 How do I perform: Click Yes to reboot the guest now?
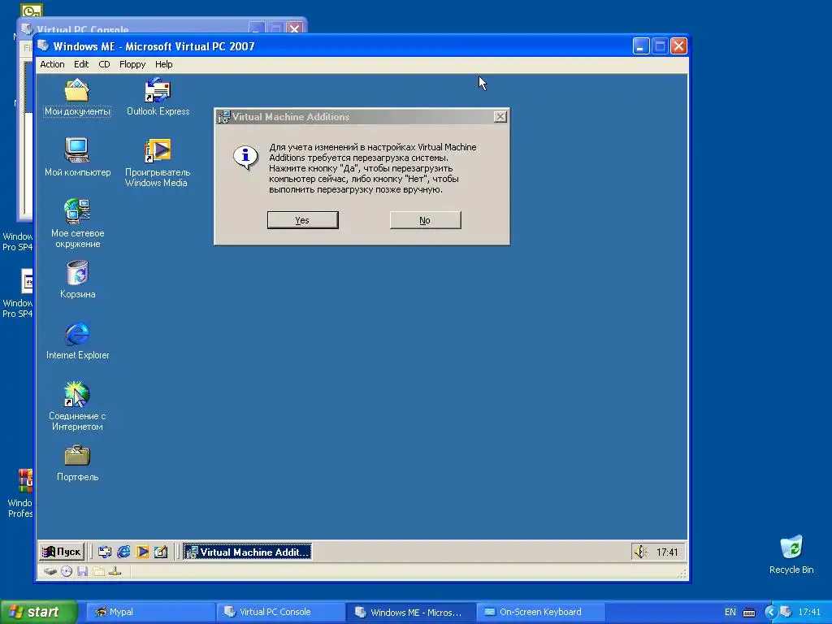302,220
